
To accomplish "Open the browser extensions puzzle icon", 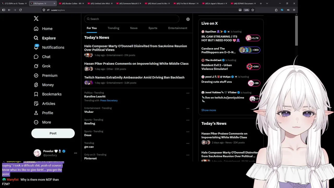I will point(276,10).
